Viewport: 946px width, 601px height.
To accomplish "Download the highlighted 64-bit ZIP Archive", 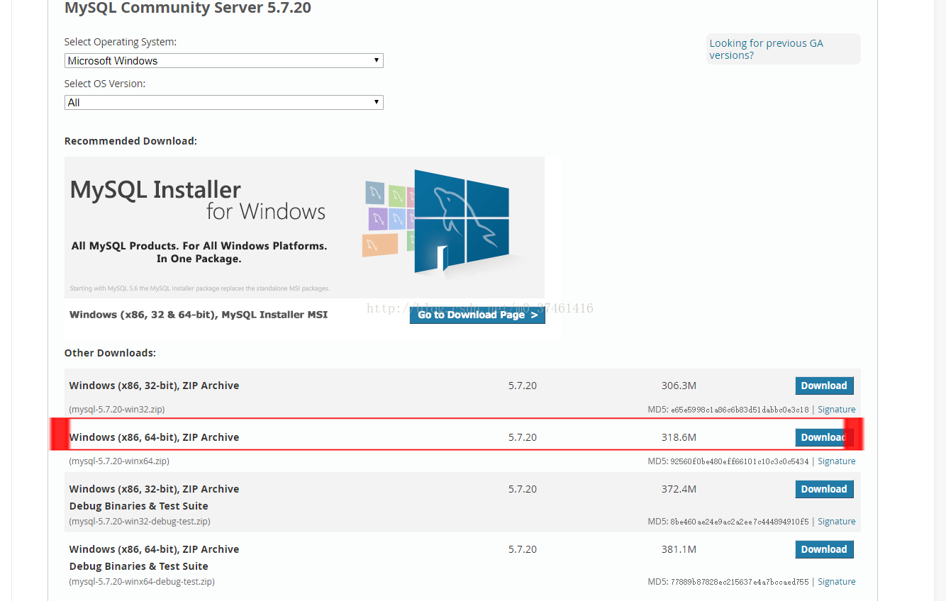I will tap(824, 437).
